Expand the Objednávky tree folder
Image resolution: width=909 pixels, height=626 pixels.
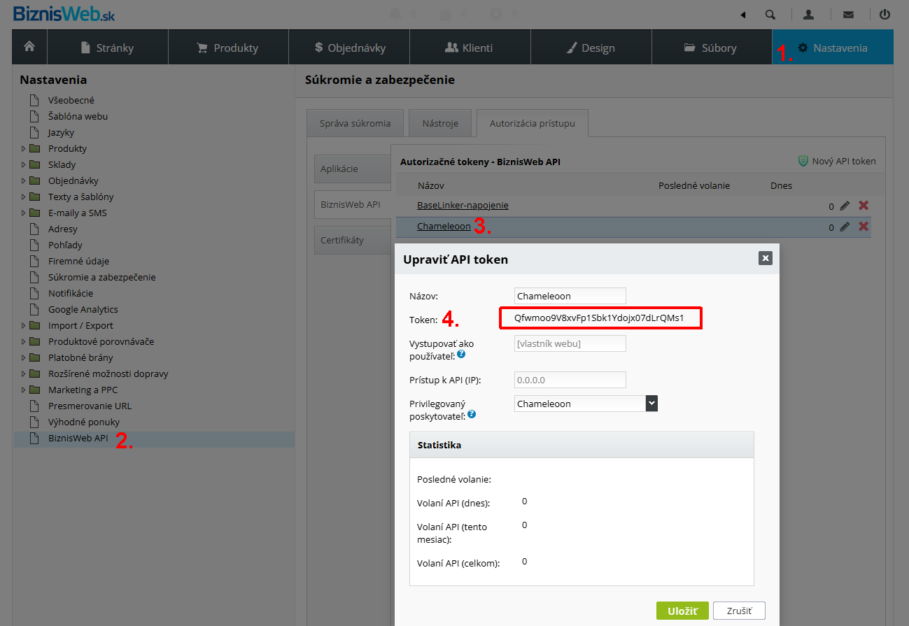coord(24,180)
